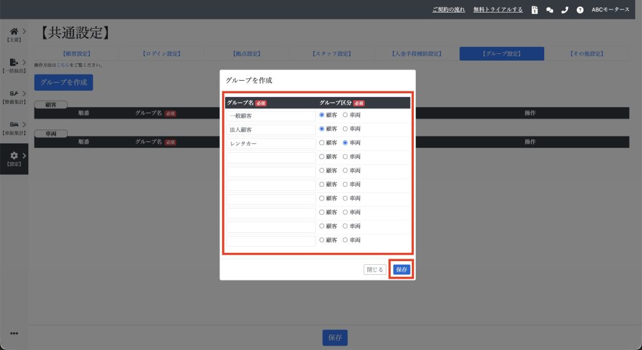This screenshot has width=642, height=350.
Task: Open the invoice document icon in header
Action: pyautogui.click(x=534, y=10)
